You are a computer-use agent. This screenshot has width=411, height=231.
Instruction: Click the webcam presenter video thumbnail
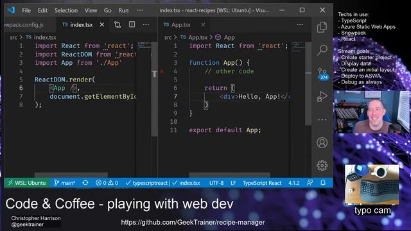click(372, 112)
